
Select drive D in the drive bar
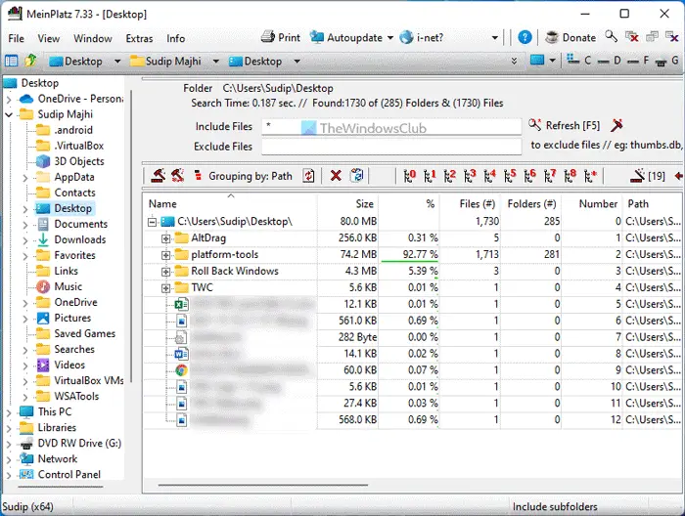tap(609, 61)
